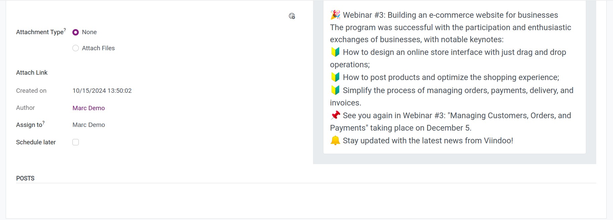The width and height of the screenshot is (613, 220).
Task: Select the None attachment type option
Action: click(x=75, y=32)
